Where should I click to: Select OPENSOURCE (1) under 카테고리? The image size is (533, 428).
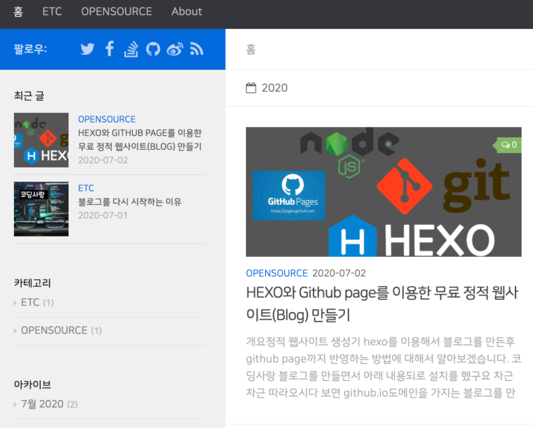pyautogui.click(x=61, y=330)
